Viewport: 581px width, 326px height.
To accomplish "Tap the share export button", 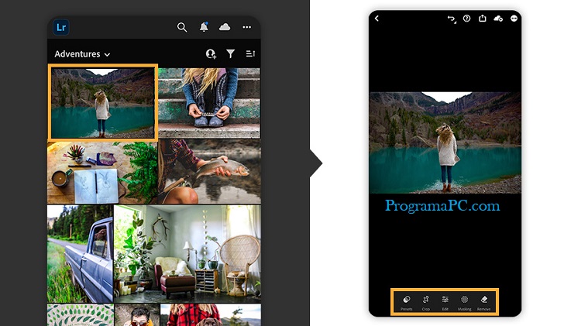I will [x=483, y=18].
